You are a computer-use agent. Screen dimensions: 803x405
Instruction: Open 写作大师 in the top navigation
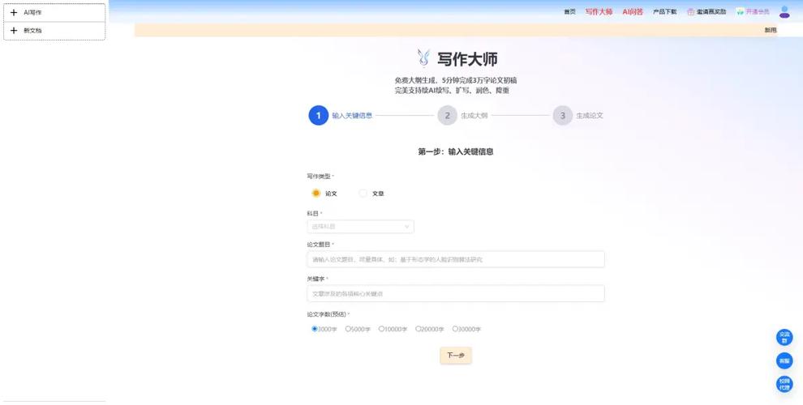click(599, 12)
